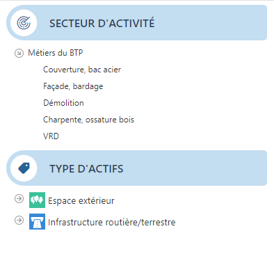Click the word bardage in Façade row

coord(88,86)
